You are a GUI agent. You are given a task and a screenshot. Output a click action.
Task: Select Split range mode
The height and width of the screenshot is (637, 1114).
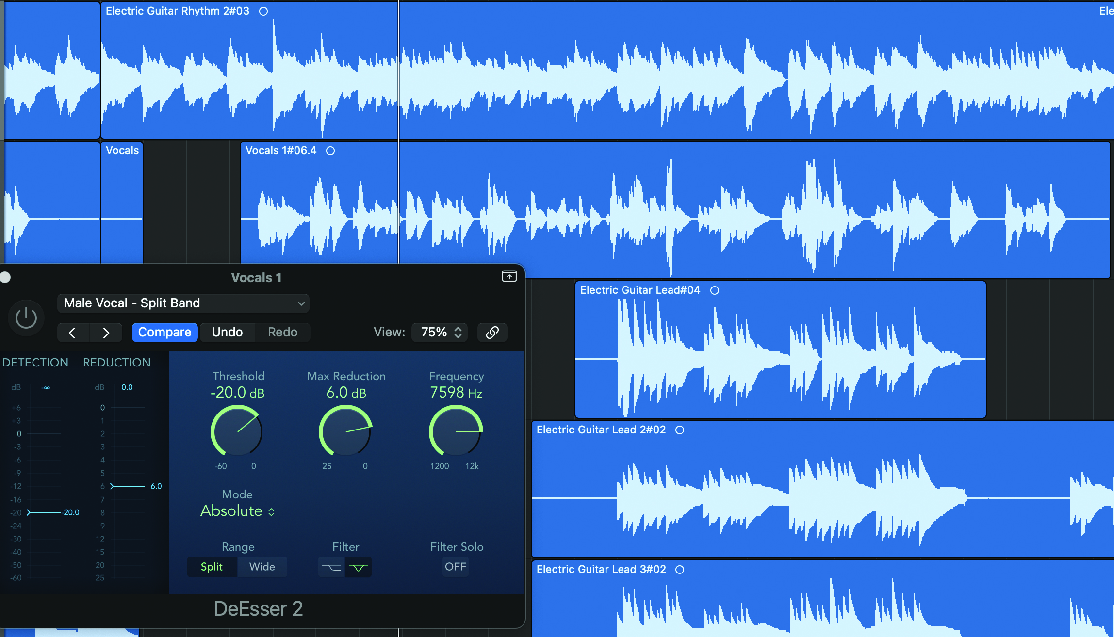212,567
